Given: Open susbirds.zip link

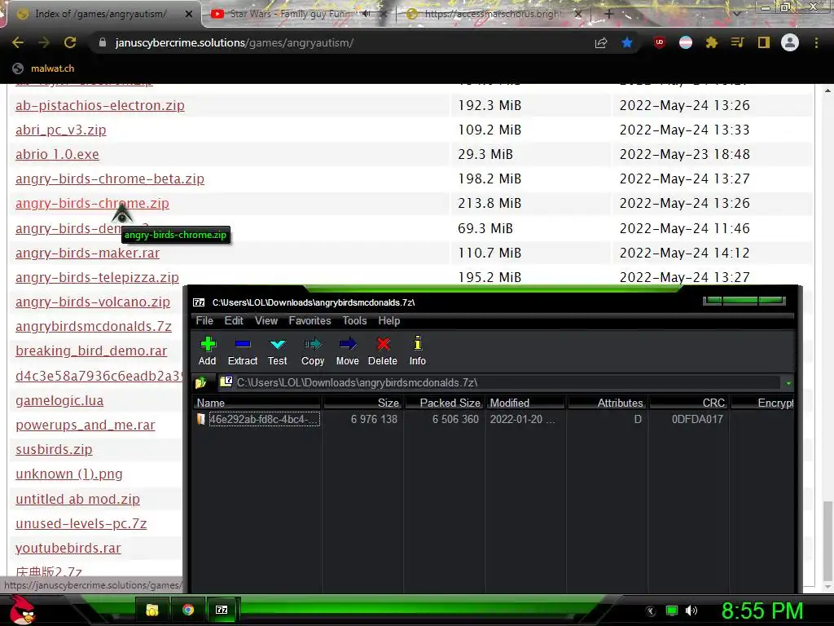Looking at the screenshot, I should click(x=54, y=449).
